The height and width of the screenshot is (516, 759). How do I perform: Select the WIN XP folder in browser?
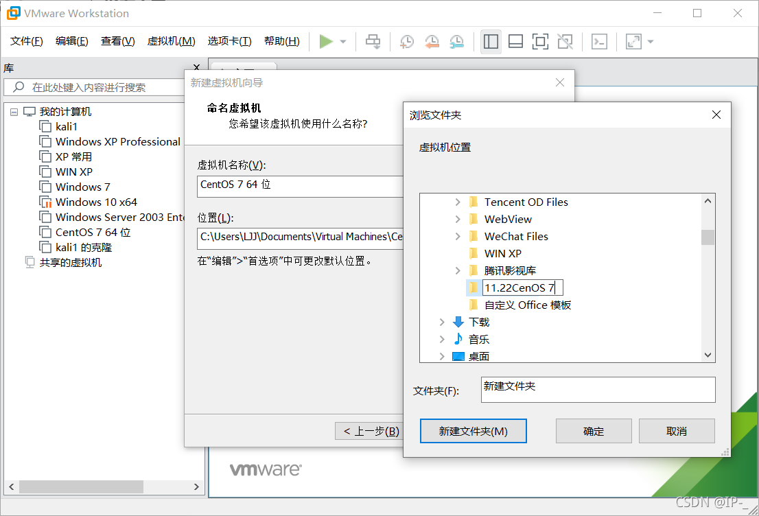point(502,254)
